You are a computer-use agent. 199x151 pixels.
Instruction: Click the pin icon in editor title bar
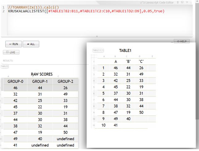point(177,2)
